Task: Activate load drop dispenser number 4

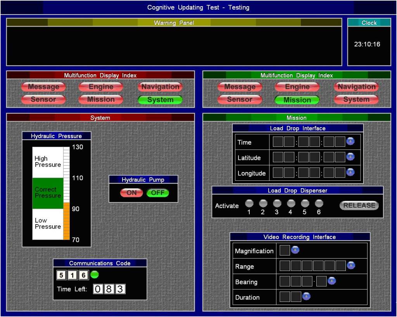Action: point(291,203)
